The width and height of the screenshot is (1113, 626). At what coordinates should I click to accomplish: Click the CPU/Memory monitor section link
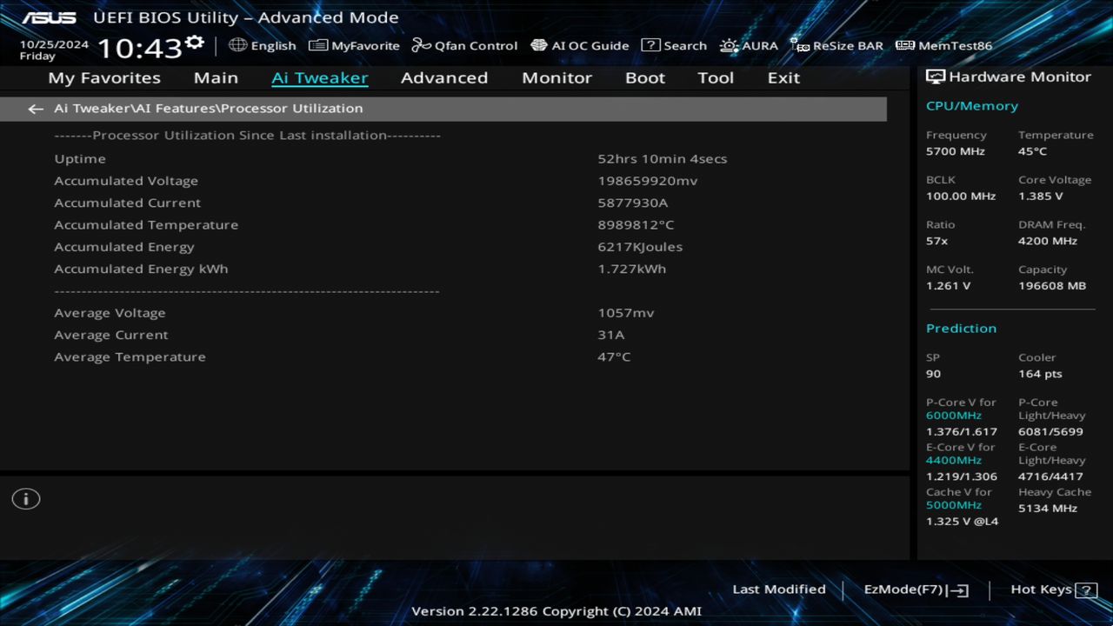972,105
